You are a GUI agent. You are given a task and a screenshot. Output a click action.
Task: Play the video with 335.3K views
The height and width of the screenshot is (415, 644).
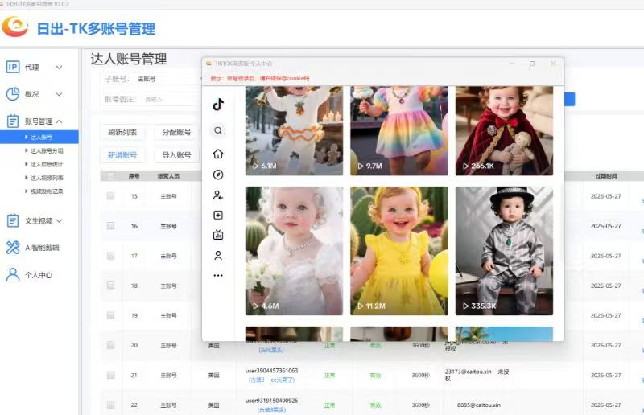tap(505, 251)
